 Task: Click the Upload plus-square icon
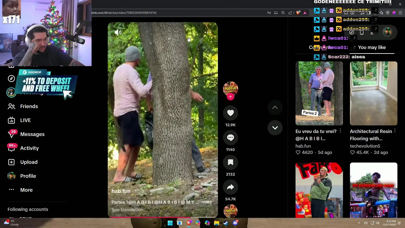(11, 162)
